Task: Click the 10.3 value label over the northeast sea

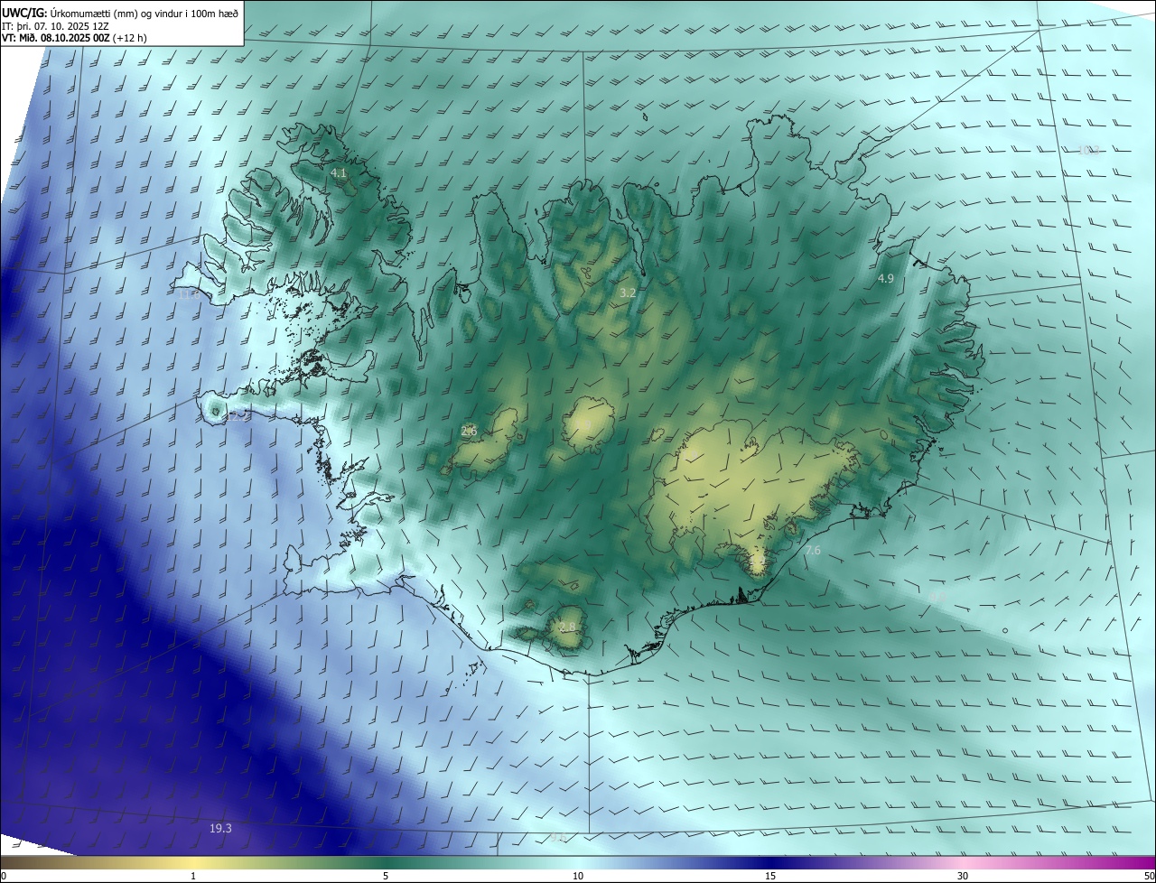Action: 1089,150
